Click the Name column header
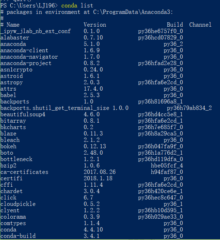Image resolution: width=220 pixels, height=240 pixels. (x=13, y=25)
